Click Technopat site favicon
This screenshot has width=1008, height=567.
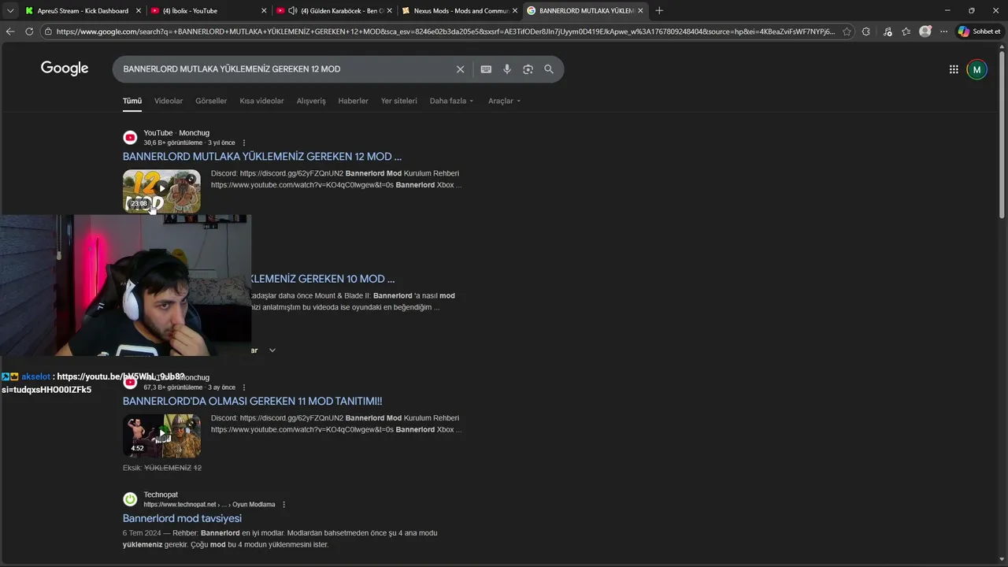130,499
